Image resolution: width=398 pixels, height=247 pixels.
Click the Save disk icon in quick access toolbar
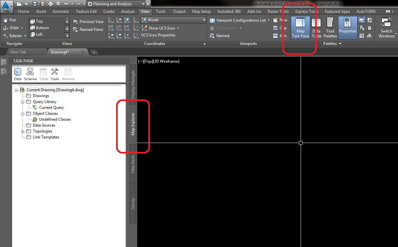coord(35,4)
